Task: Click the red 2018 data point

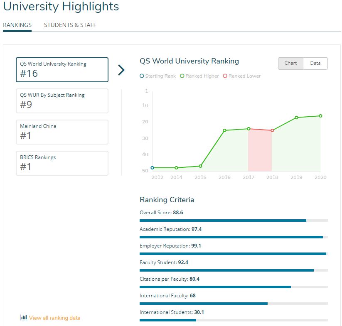Action: (x=272, y=130)
